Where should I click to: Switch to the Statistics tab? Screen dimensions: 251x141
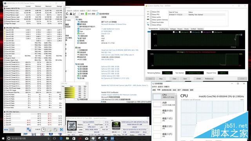200,29
